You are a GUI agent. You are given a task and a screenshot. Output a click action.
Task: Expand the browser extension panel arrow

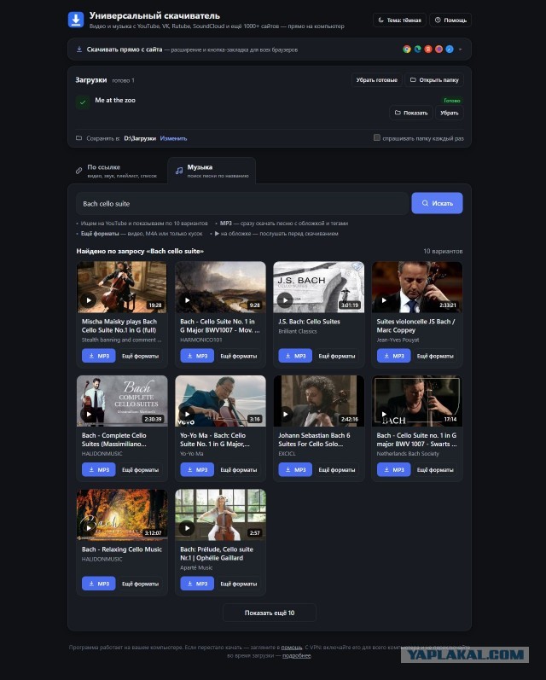click(460, 49)
